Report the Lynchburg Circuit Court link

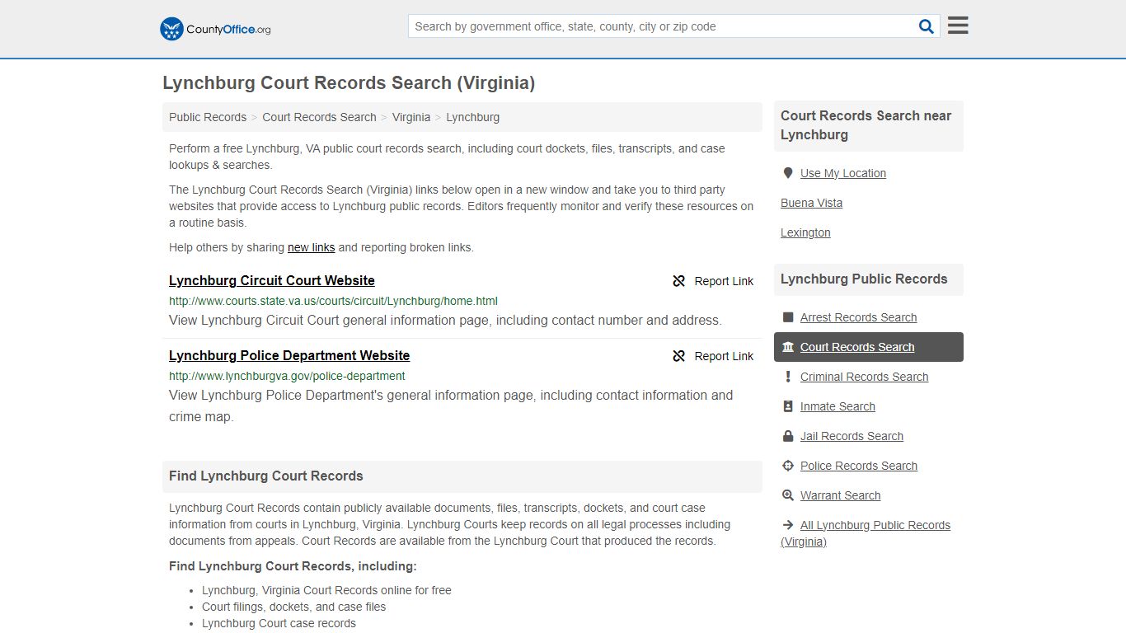point(713,281)
